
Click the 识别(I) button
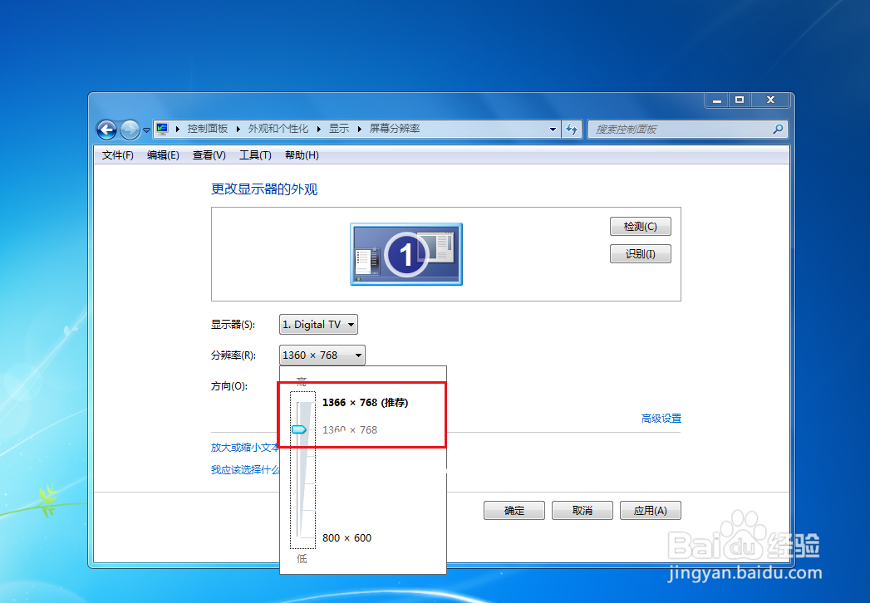point(641,253)
